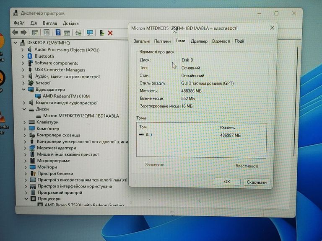
Task: Switch to the Загальні tab
Action: pos(141,41)
